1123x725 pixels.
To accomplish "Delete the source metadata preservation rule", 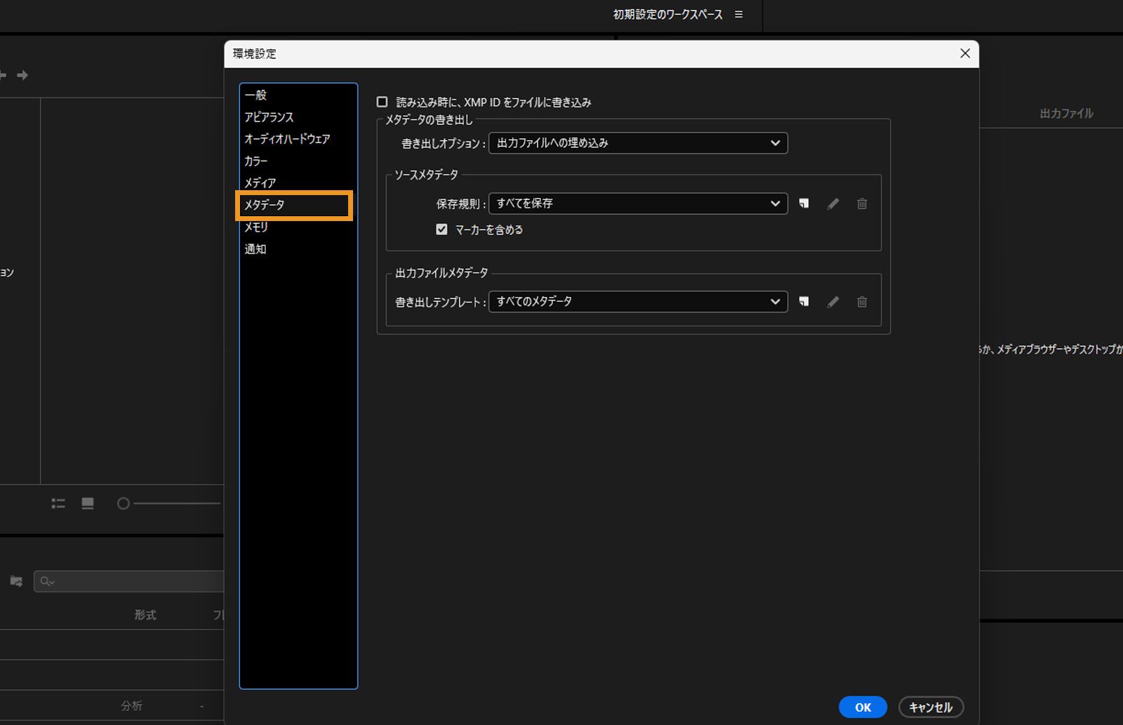I will point(862,204).
